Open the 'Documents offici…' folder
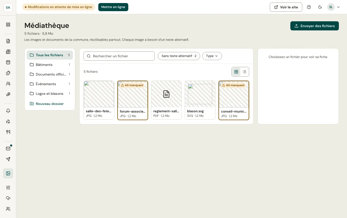Screen dimensions: 347x218 (x=50, y=74)
